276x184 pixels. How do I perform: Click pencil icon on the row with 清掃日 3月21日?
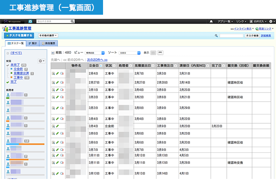[57, 97]
